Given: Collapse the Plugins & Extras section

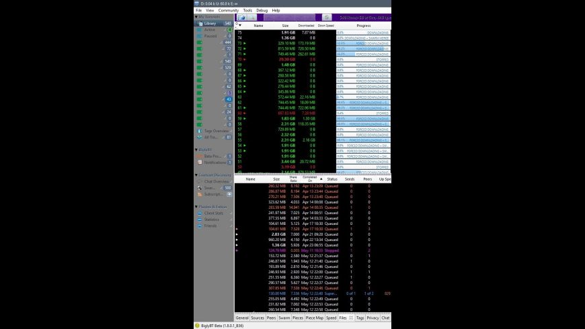Looking at the screenshot, I should point(196,207).
